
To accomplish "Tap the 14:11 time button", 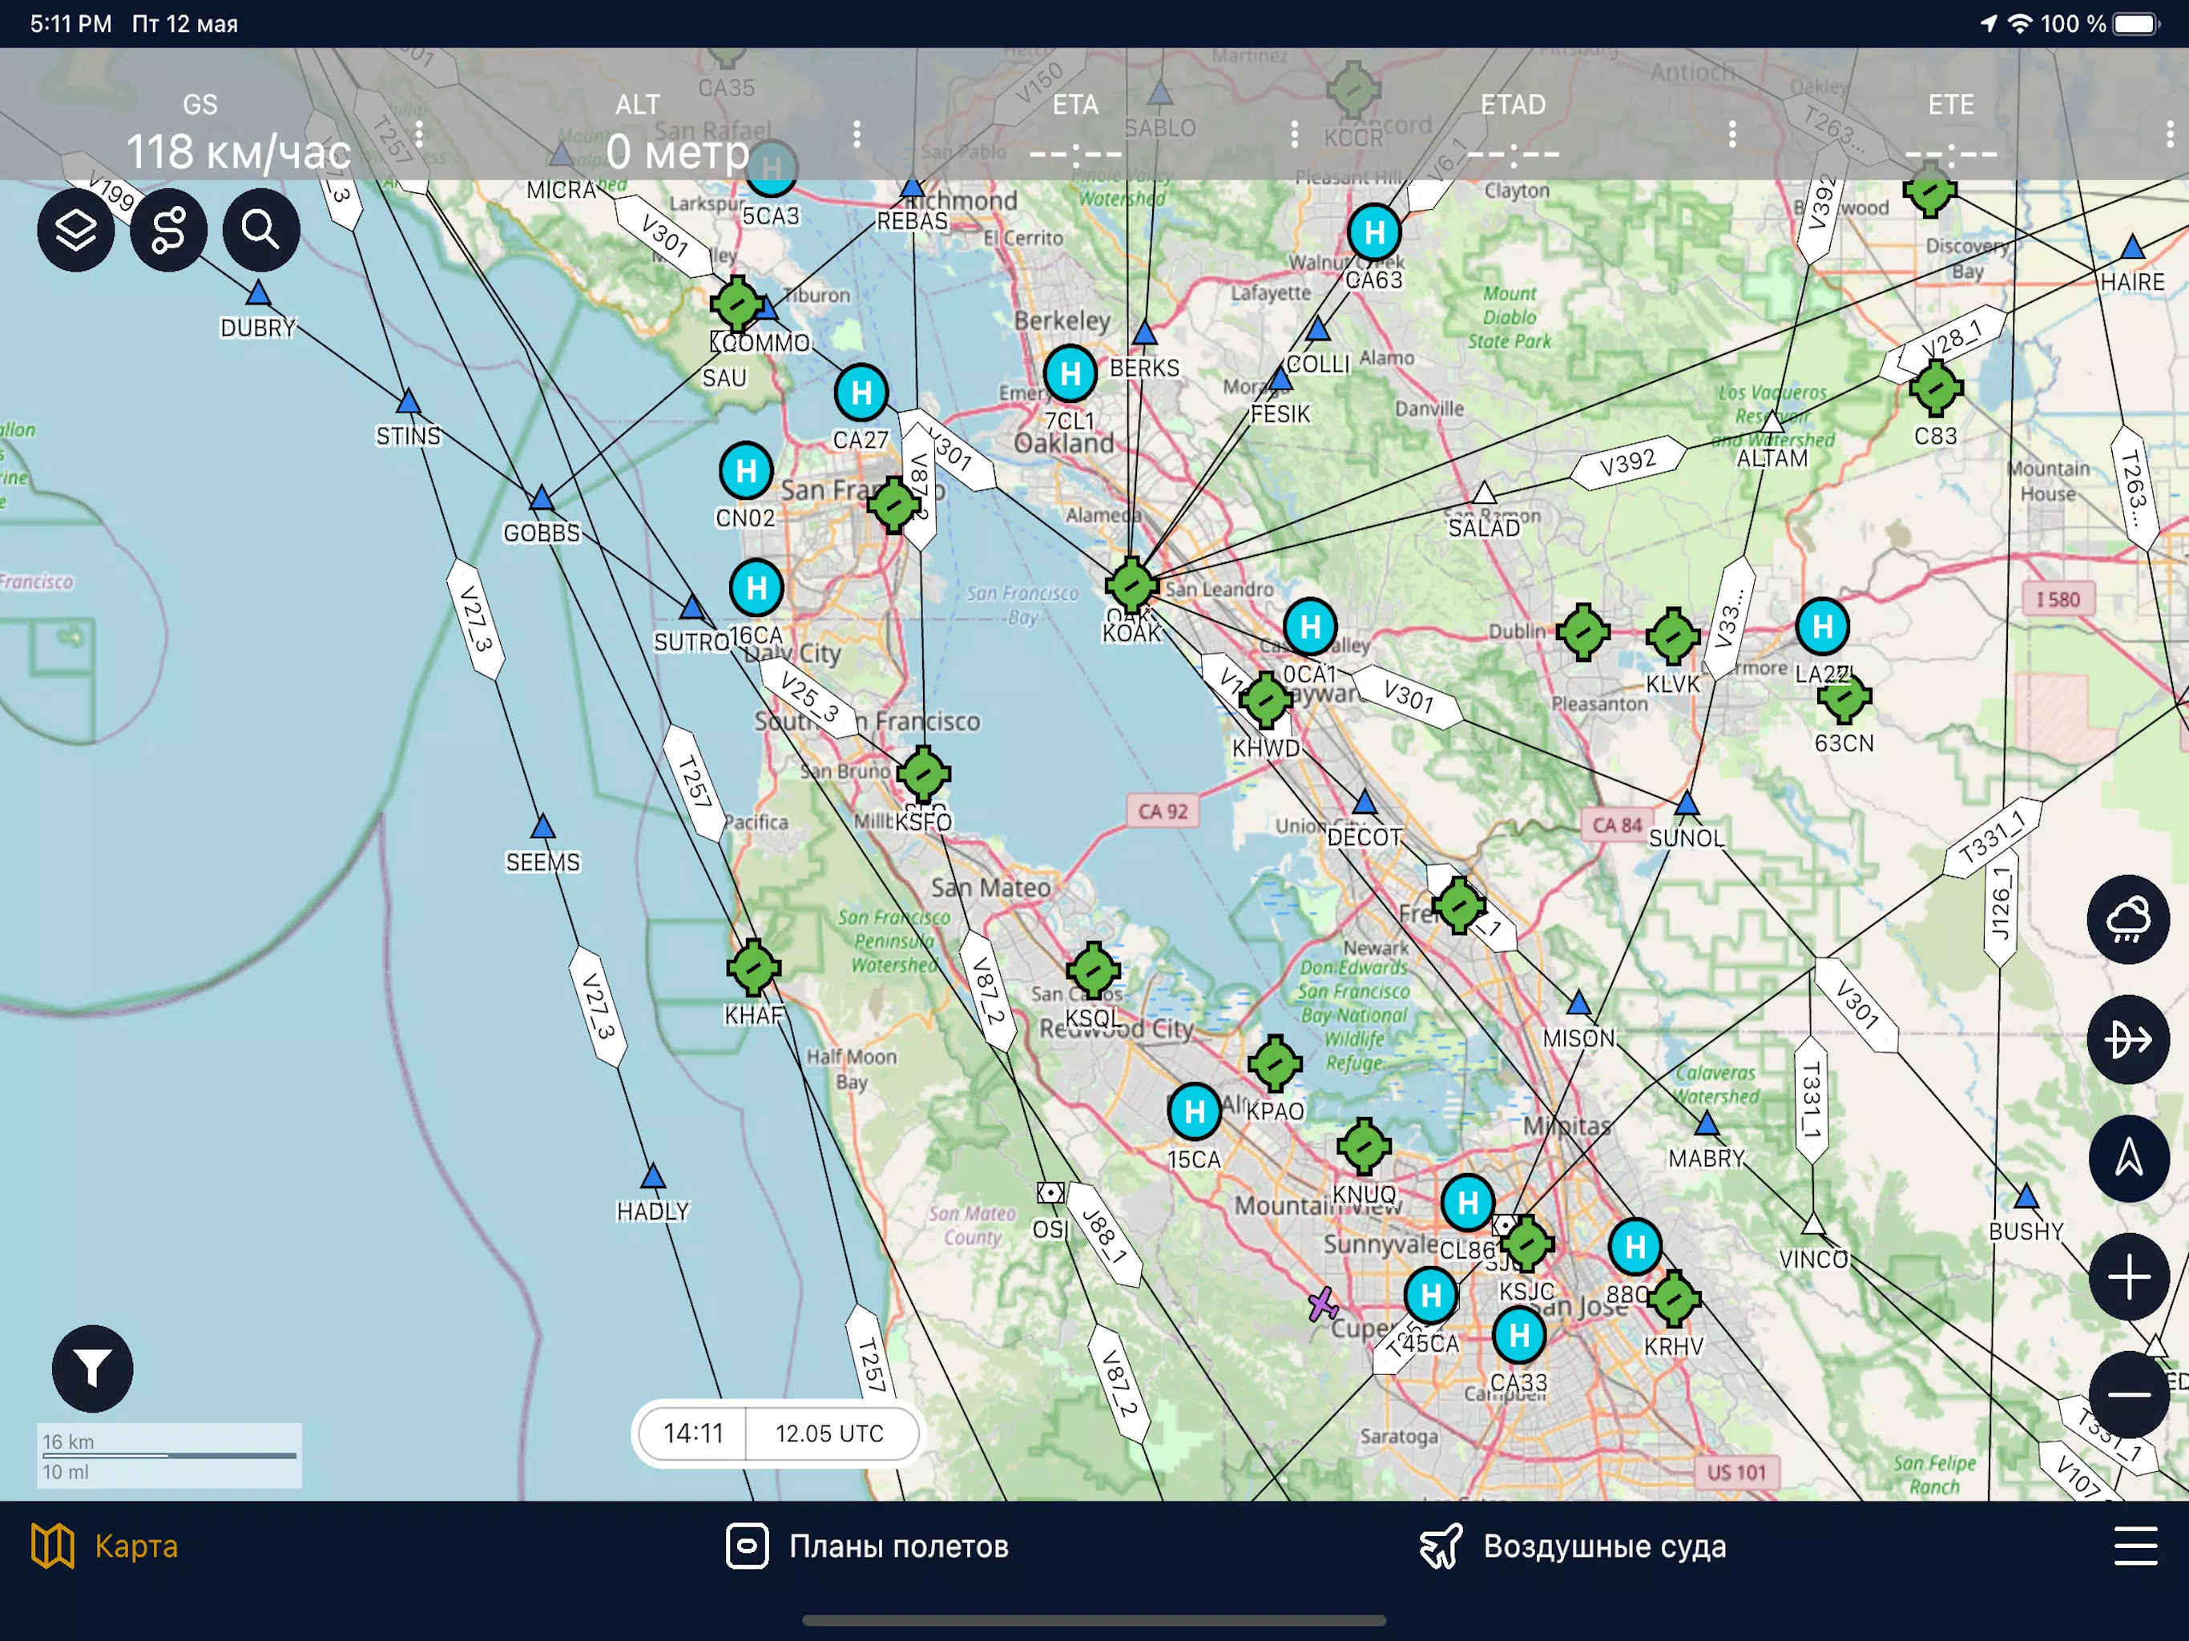I will click(693, 1433).
